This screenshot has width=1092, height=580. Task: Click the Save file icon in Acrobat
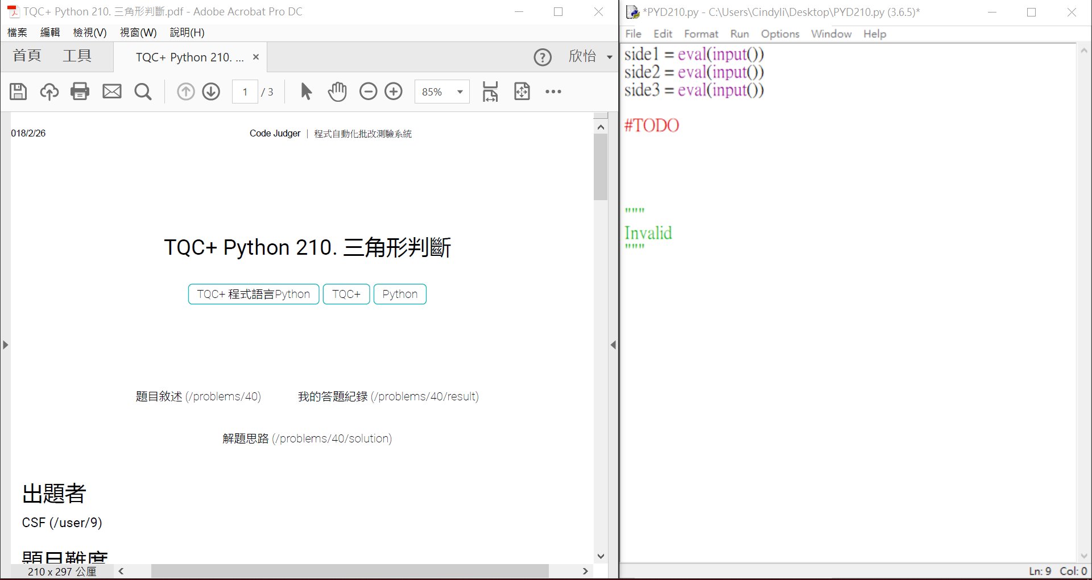pos(18,91)
